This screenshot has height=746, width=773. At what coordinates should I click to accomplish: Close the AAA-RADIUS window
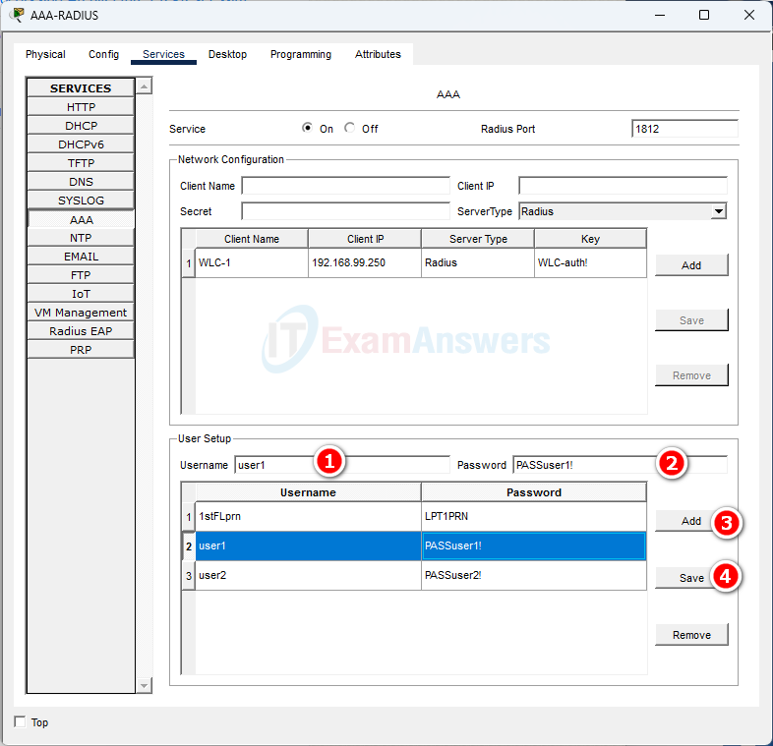point(748,16)
